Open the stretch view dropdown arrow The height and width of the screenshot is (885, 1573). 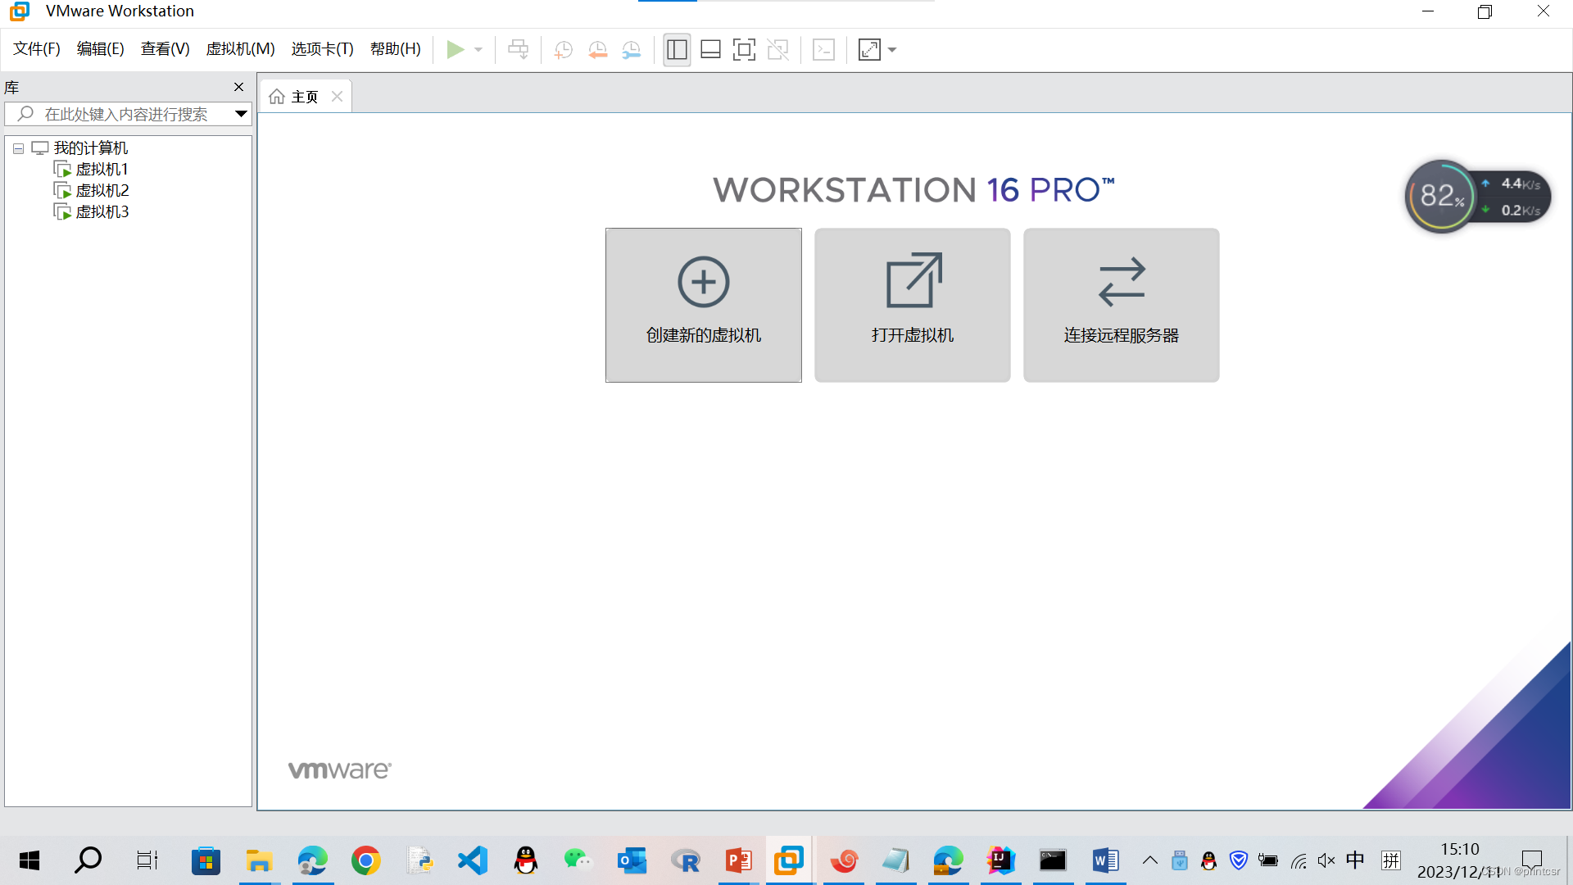tap(892, 50)
